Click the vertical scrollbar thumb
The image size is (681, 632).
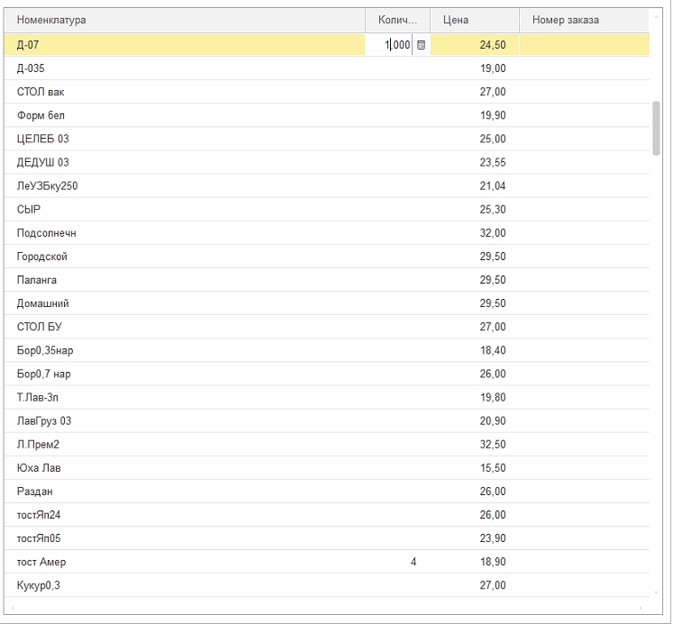(x=657, y=128)
